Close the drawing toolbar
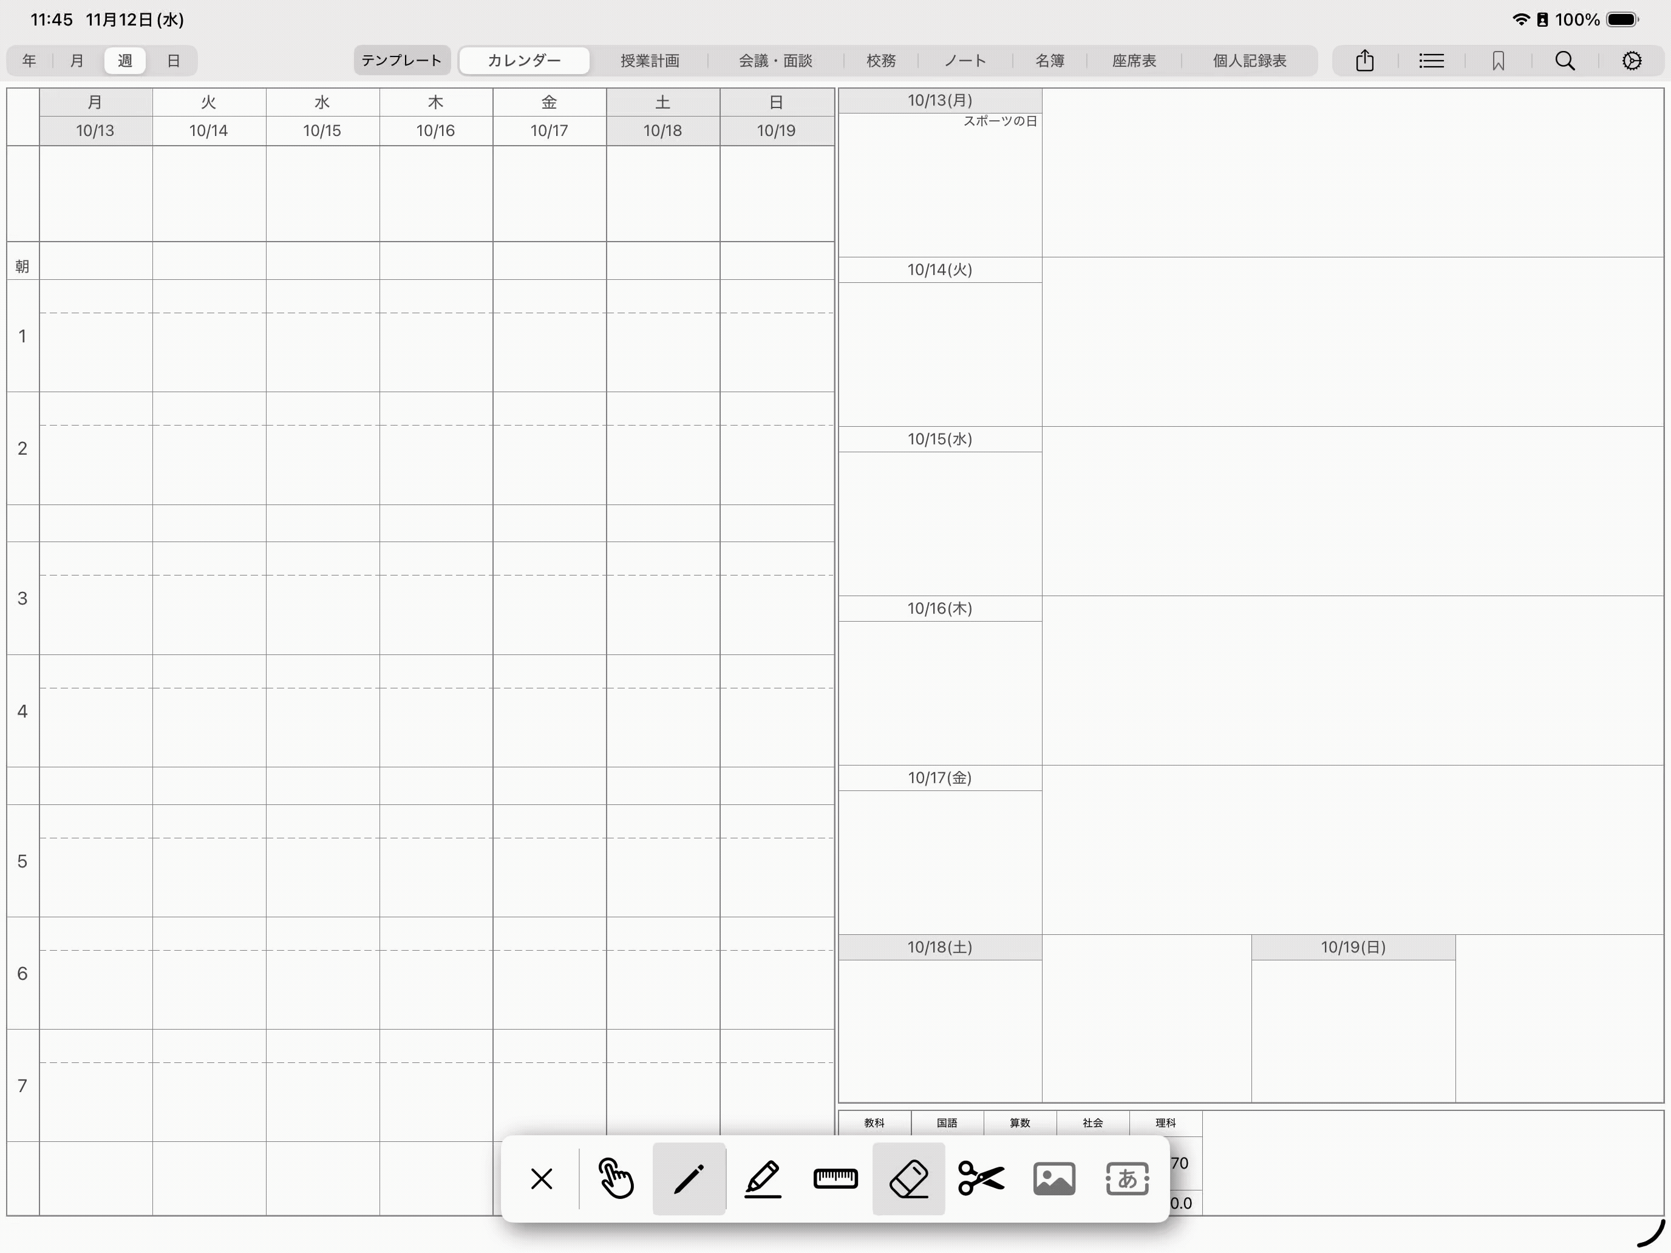The height and width of the screenshot is (1253, 1671). (542, 1178)
